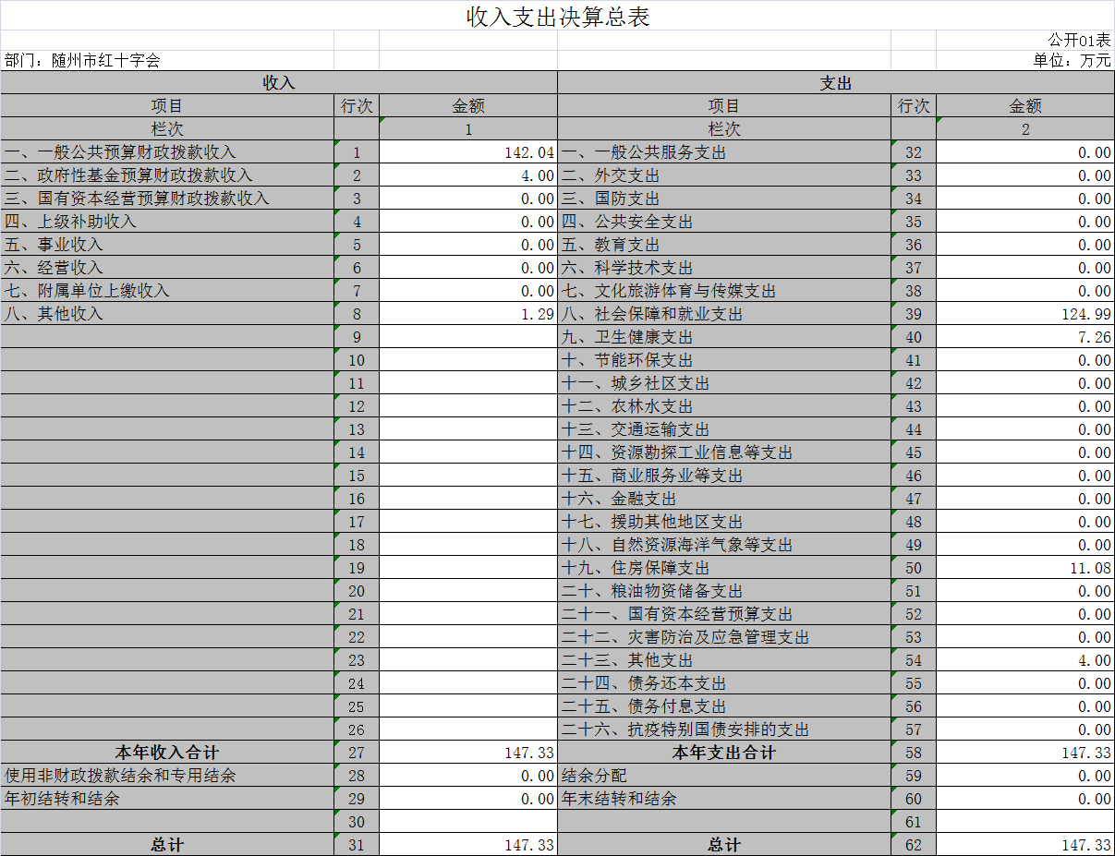Click 一、一般公共预算财政拨款收入 row label

pos(167,152)
